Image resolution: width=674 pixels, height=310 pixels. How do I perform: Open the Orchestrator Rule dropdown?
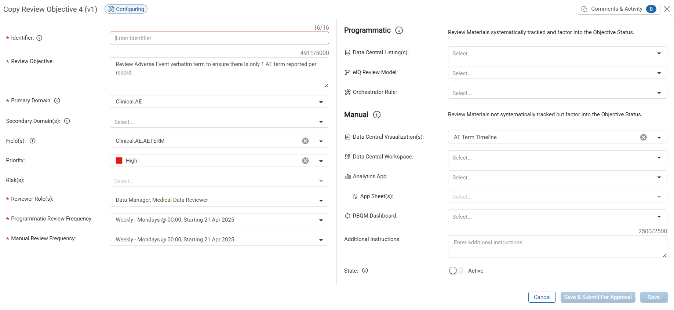tap(557, 92)
